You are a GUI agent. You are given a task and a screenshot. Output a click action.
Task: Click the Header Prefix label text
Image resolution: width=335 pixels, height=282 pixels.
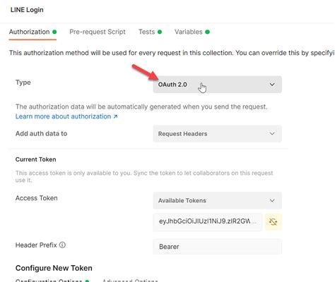coord(36,245)
